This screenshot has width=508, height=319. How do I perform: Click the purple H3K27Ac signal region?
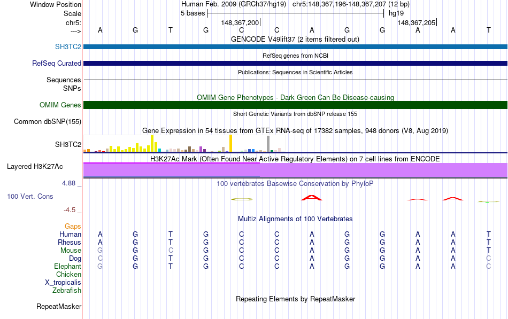295,170
